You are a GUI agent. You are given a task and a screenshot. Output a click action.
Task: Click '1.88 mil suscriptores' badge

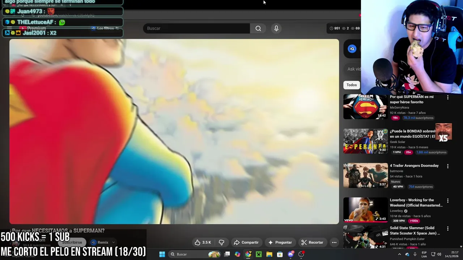431,152
